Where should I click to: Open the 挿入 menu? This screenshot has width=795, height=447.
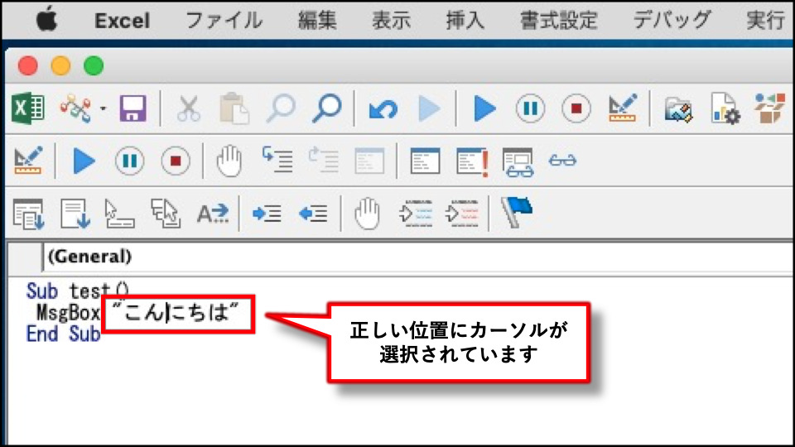click(465, 21)
